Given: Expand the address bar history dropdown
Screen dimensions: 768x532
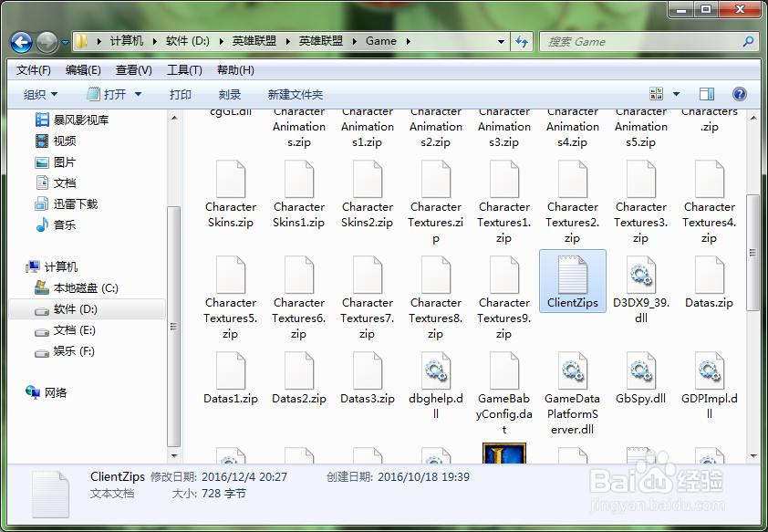Looking at the screenshot, I should 501,42.
